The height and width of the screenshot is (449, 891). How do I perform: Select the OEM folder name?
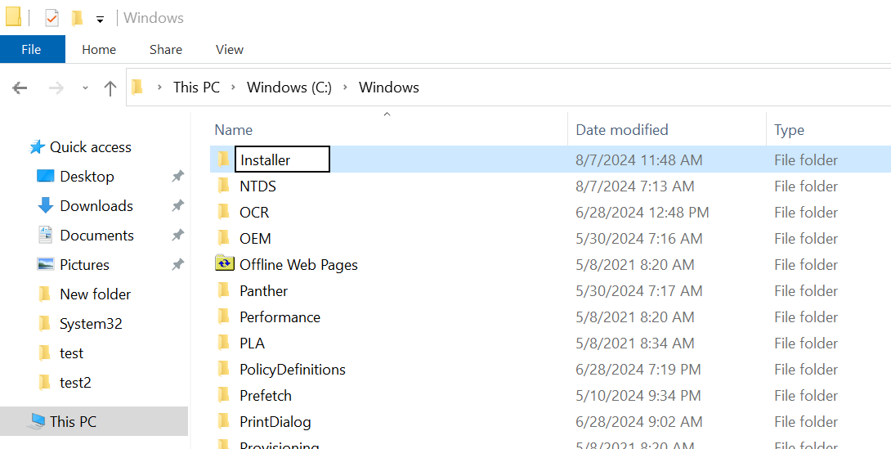pos(255,238)
